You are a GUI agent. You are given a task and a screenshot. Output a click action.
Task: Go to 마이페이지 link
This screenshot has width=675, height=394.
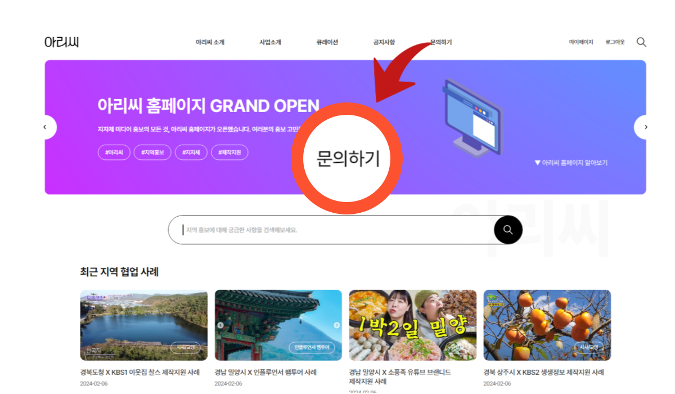[x=581, y=42]
